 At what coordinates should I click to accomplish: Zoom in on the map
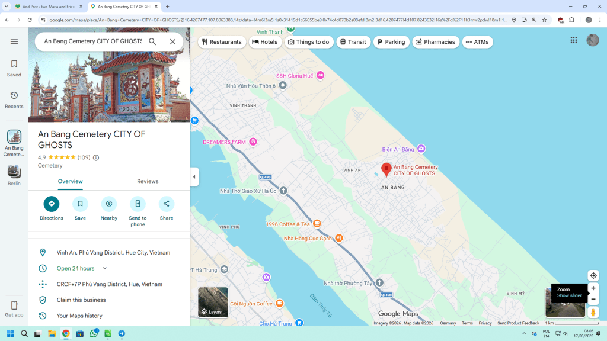[593, 288]
